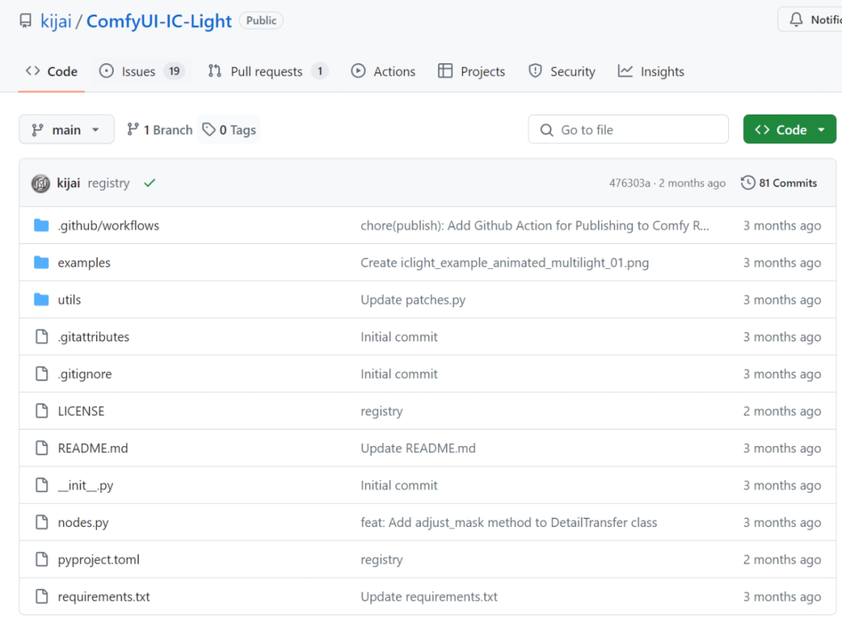Expand the main branch dropdown
Screen dimensions: 842x623
coord(66,129)
